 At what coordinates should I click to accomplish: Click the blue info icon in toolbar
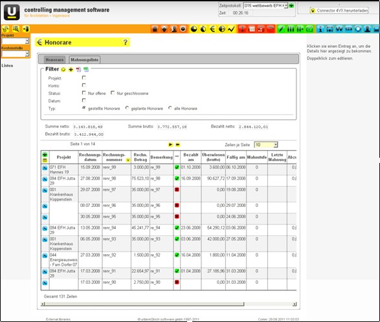point(320,29)
